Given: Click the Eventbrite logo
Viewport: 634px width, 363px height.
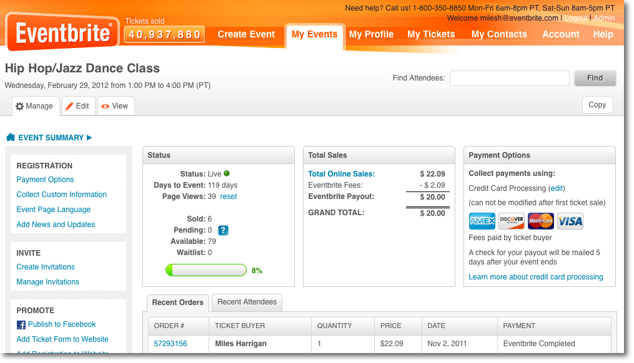Looking at the screenshot, I should [62, 32].
